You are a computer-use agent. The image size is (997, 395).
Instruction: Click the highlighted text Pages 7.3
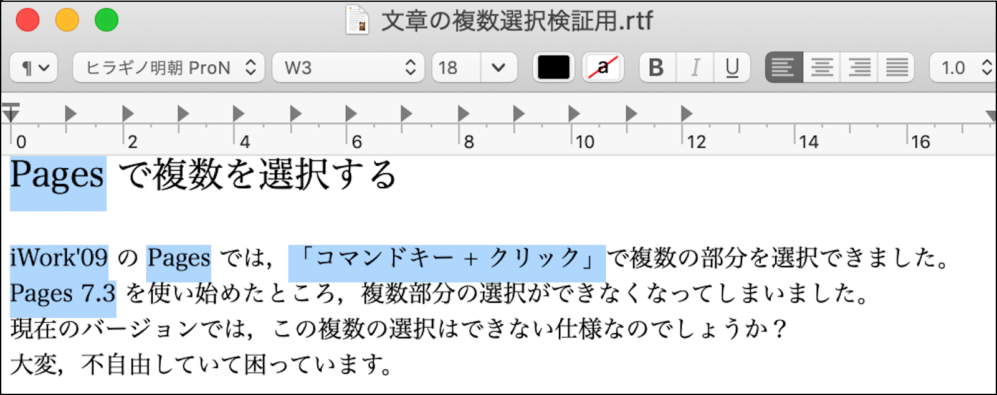tap(63, 293)
